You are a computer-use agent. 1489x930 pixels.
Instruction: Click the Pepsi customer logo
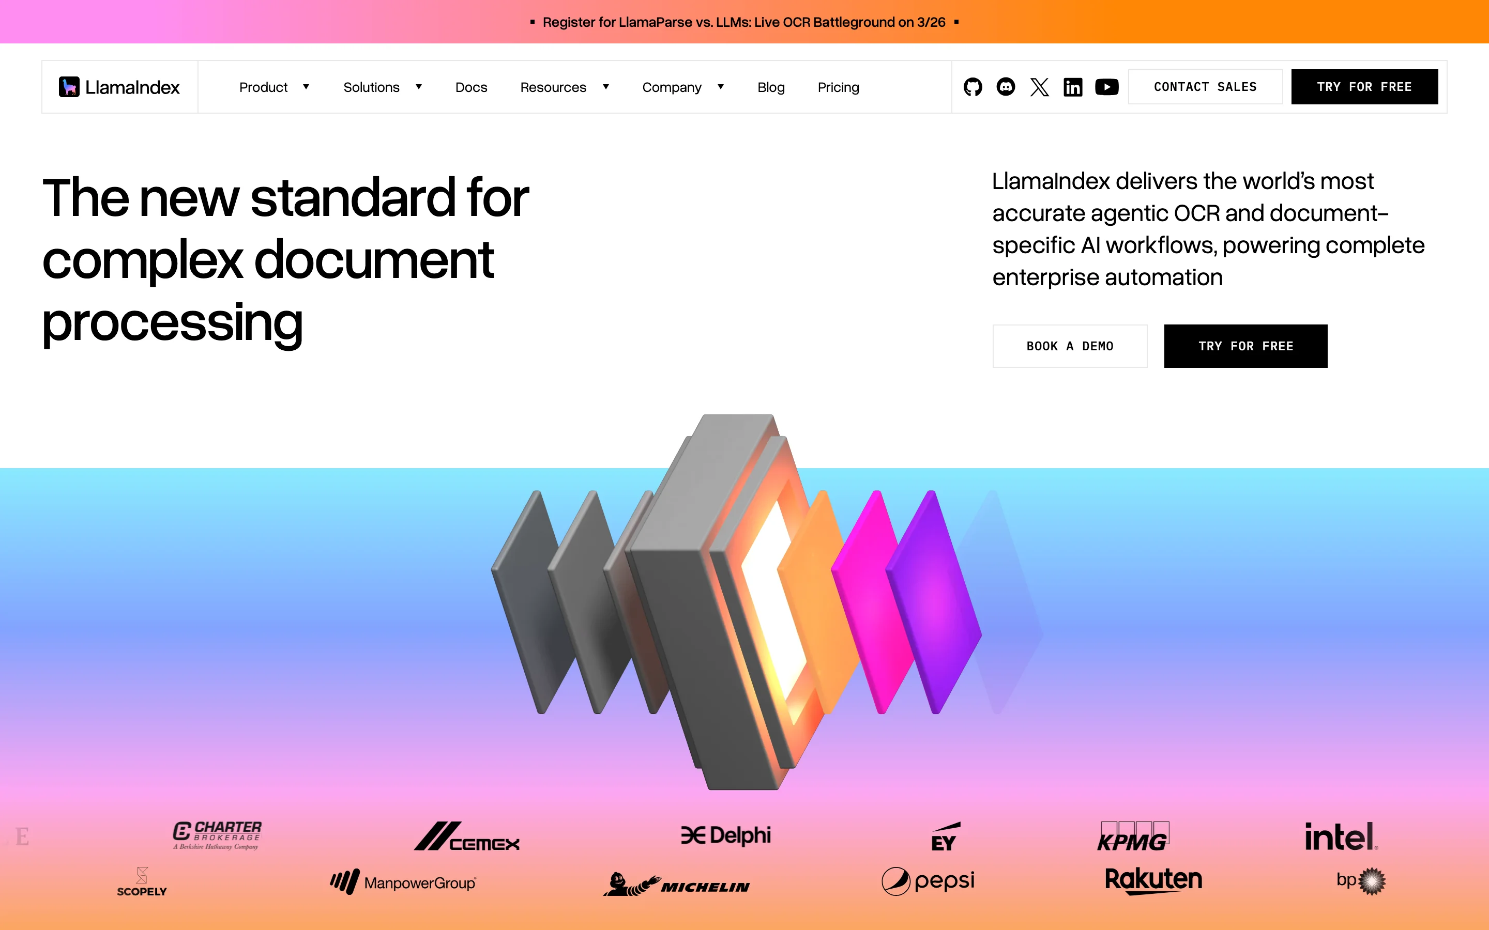(928, 881)
